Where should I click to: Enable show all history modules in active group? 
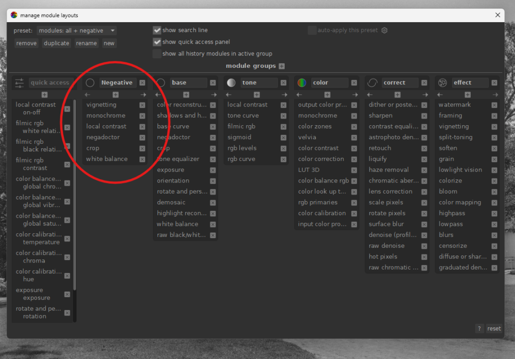click(157, 54)
